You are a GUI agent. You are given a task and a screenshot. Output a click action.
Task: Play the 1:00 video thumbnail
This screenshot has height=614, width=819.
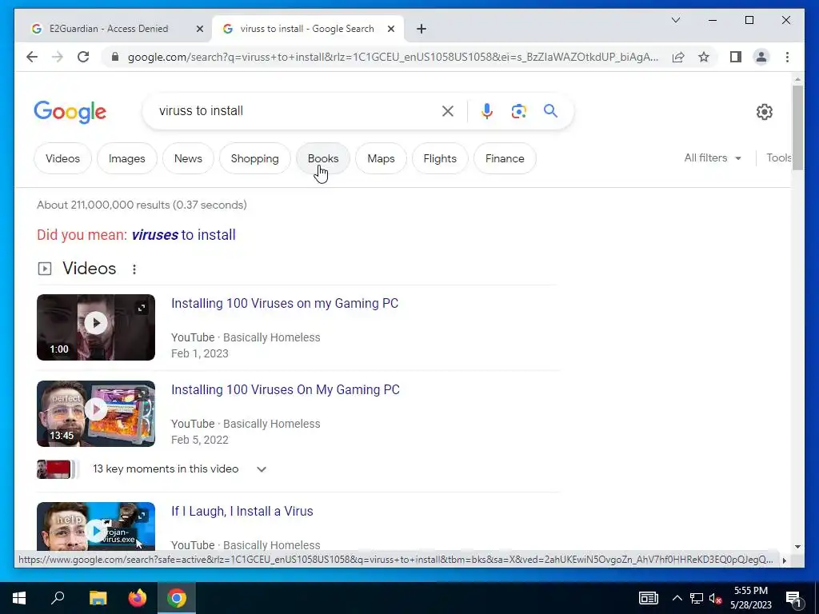96,327
